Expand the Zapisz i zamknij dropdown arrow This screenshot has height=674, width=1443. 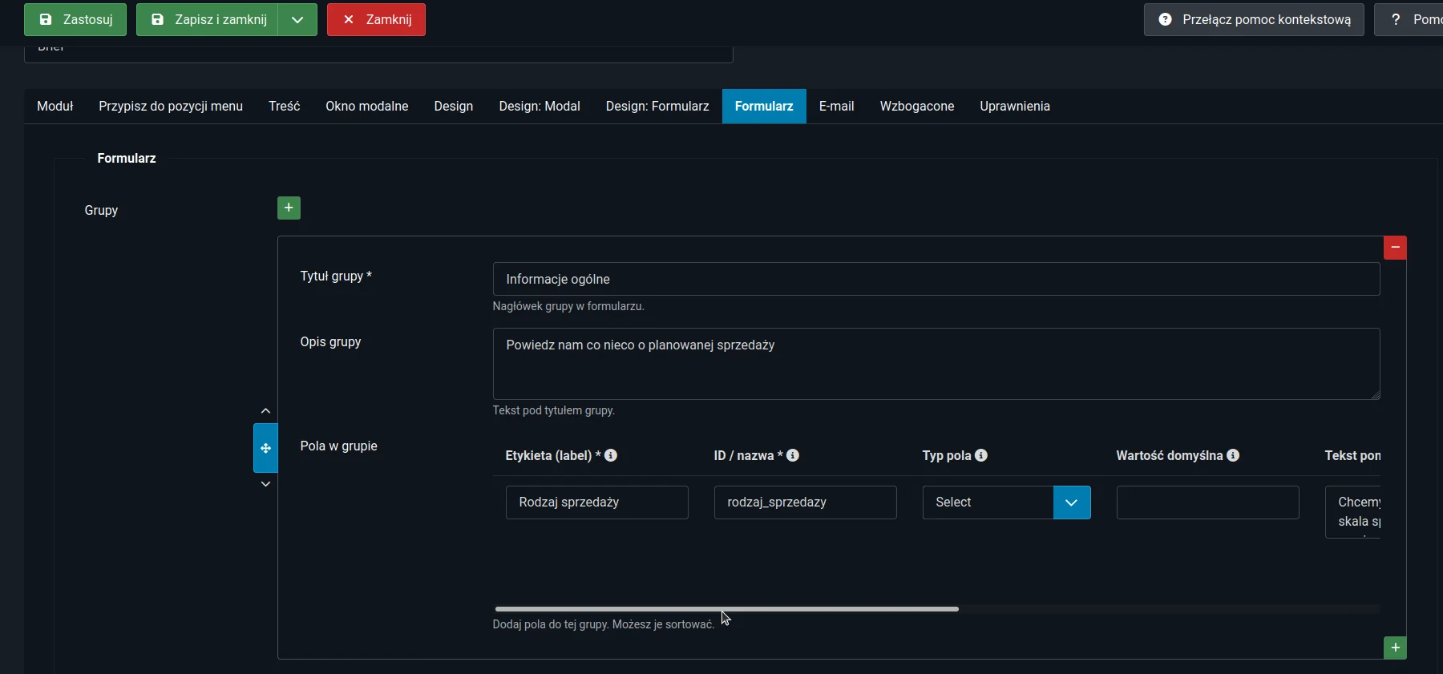click(297, 19)
